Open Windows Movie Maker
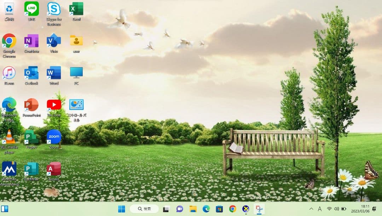The image size is (382, 216). [9, 167]
